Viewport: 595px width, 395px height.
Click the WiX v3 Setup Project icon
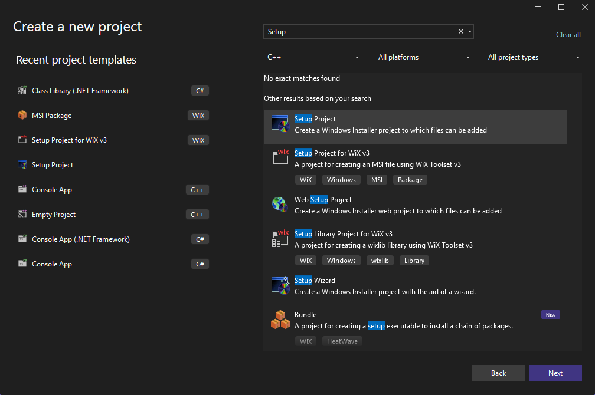(280, 156)
